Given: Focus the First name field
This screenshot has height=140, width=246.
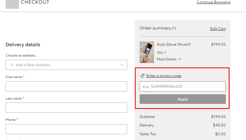Looking at the screenshot, I should point(66,86).
